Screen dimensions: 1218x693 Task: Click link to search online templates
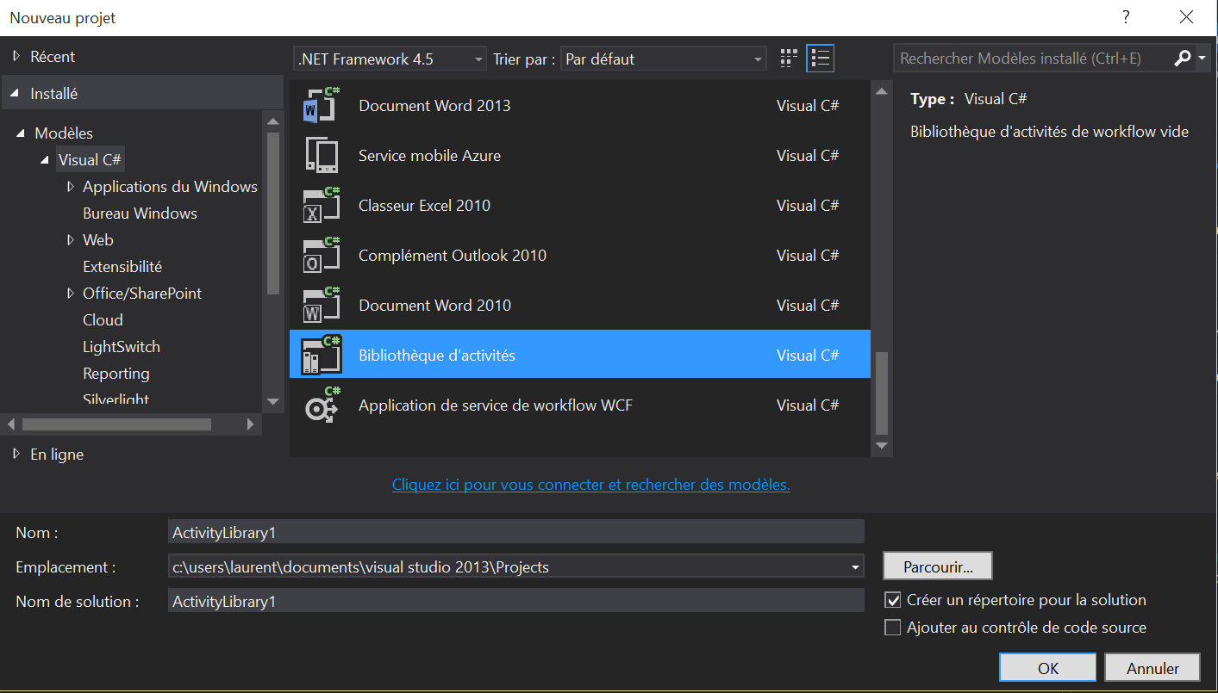[x=591, y=485]
